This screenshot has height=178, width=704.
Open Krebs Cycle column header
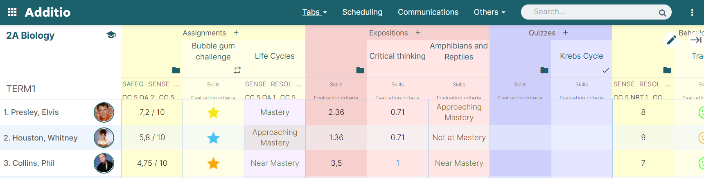(582, 56)
